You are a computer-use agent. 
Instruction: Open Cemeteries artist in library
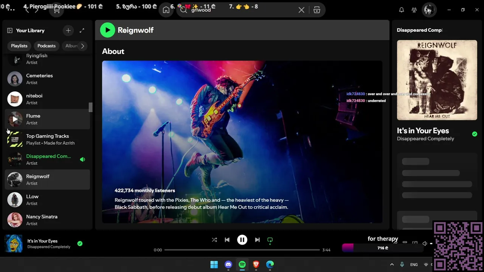(x=47, y=79)
